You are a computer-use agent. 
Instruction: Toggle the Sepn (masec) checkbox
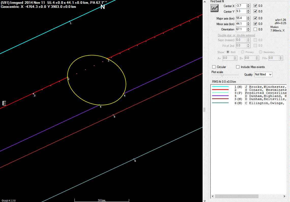point(255,40)
